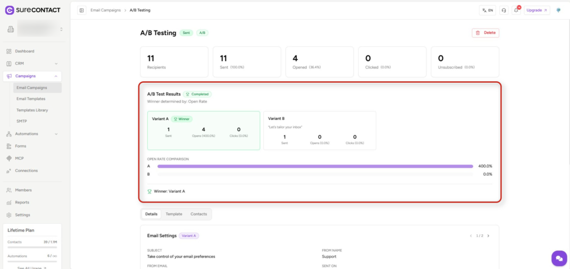Delete the A/B Testing campaign
The image size is (570, 269).
tap(485, 33)
